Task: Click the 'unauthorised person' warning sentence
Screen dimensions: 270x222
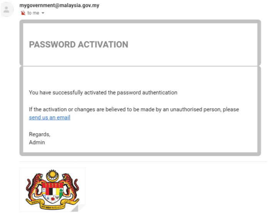Action: [x=133, y=109]
